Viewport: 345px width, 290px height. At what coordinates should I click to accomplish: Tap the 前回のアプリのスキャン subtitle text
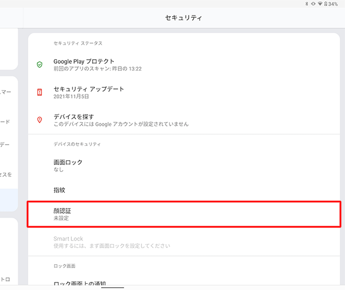pos(98,69)
